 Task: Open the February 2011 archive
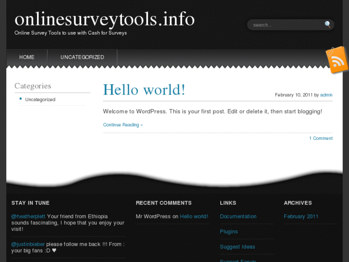click(301, 216)
